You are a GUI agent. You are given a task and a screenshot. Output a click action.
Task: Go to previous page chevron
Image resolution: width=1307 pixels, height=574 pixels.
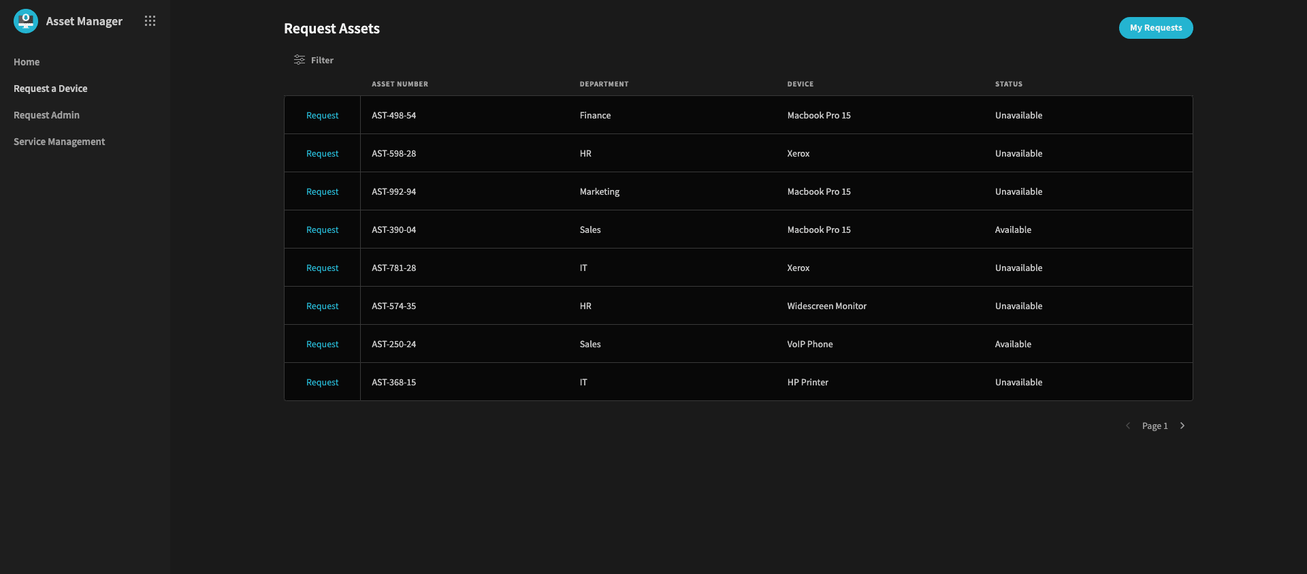point(1128,426)
